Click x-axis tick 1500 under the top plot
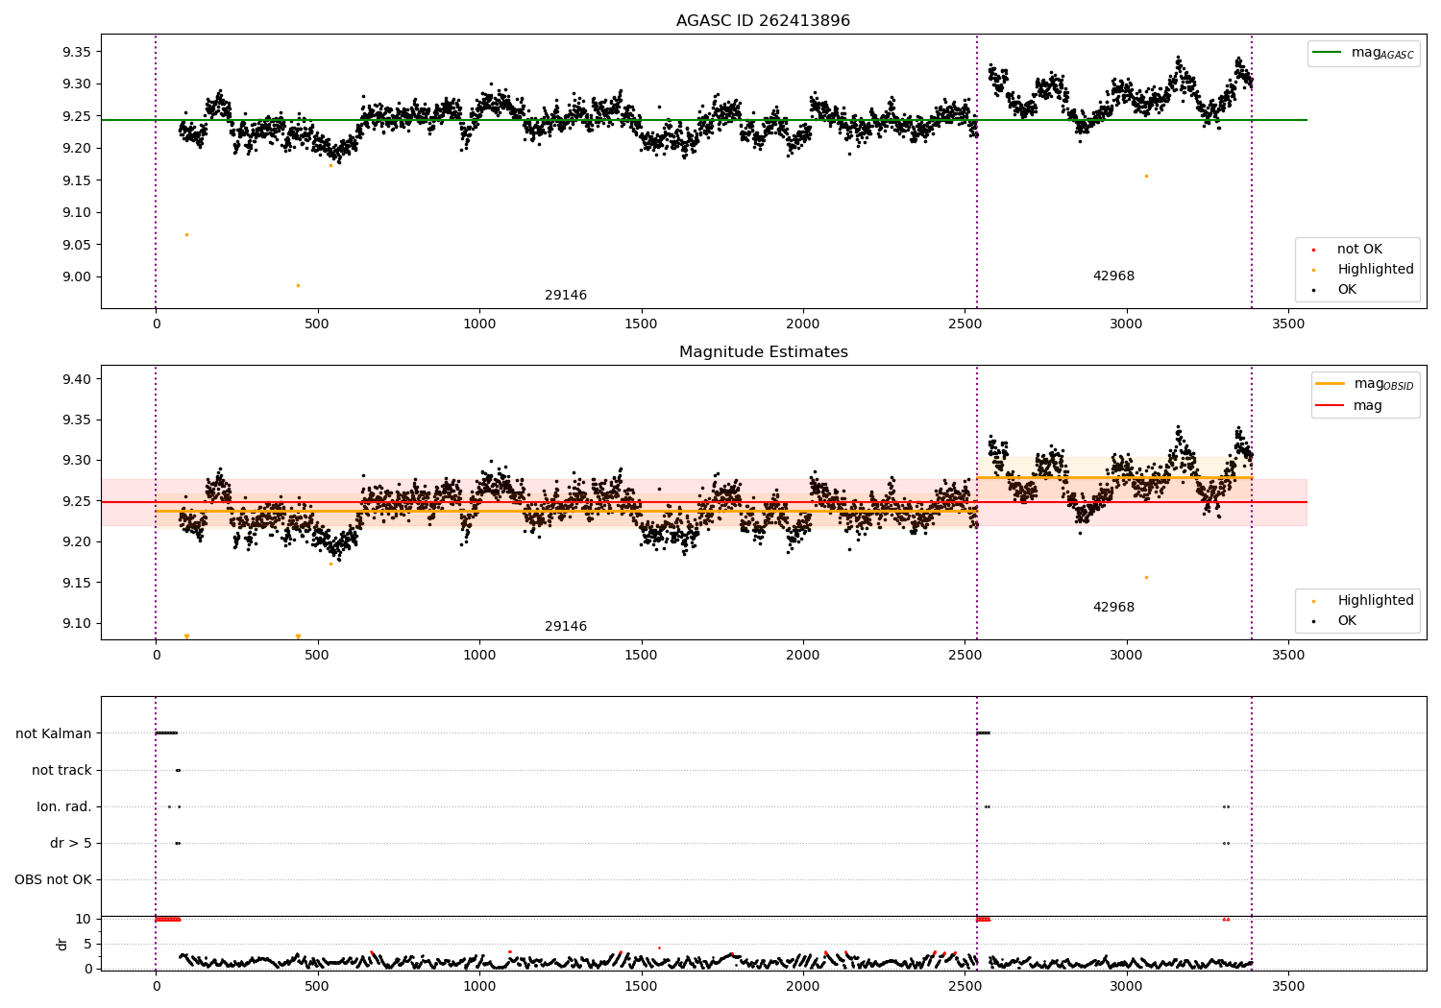The width and height of the screenshot is (1441, 1008). [x=641, y=324]
